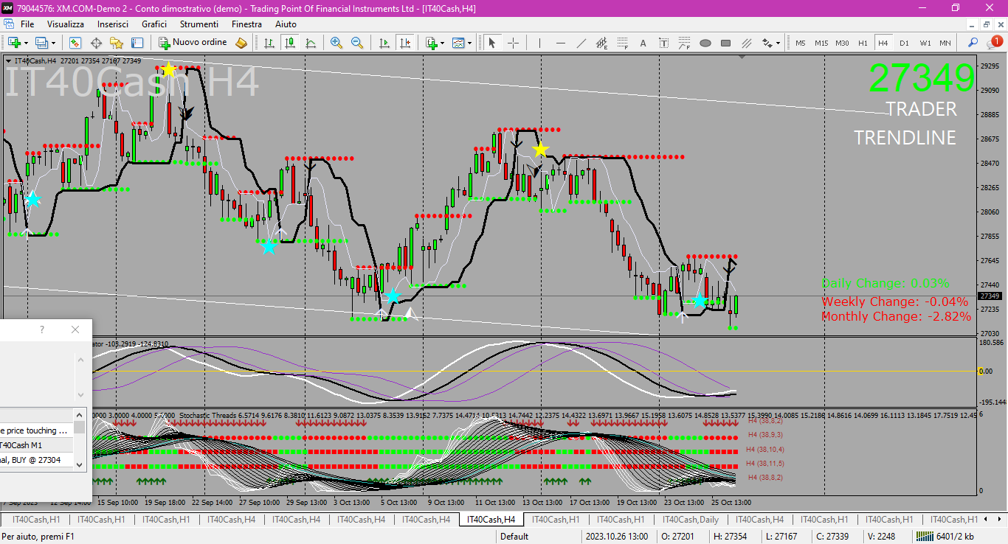Open the Navigator folder-star icon
1008x544 pixels.
pos(117,43)
